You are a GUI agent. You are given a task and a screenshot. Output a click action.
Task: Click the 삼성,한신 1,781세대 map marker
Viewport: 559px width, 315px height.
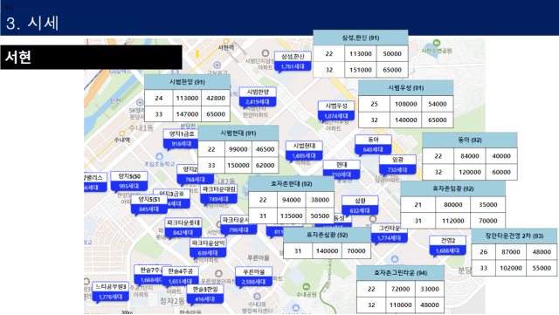tap(293, 62)
